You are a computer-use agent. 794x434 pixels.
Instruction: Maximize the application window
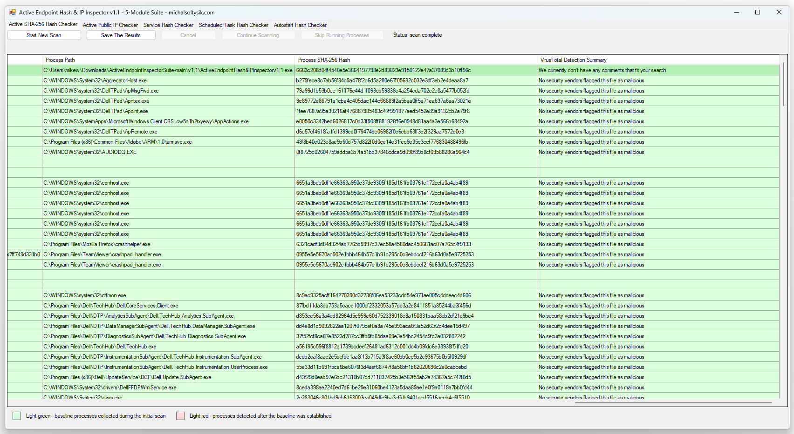coord(758,13)
